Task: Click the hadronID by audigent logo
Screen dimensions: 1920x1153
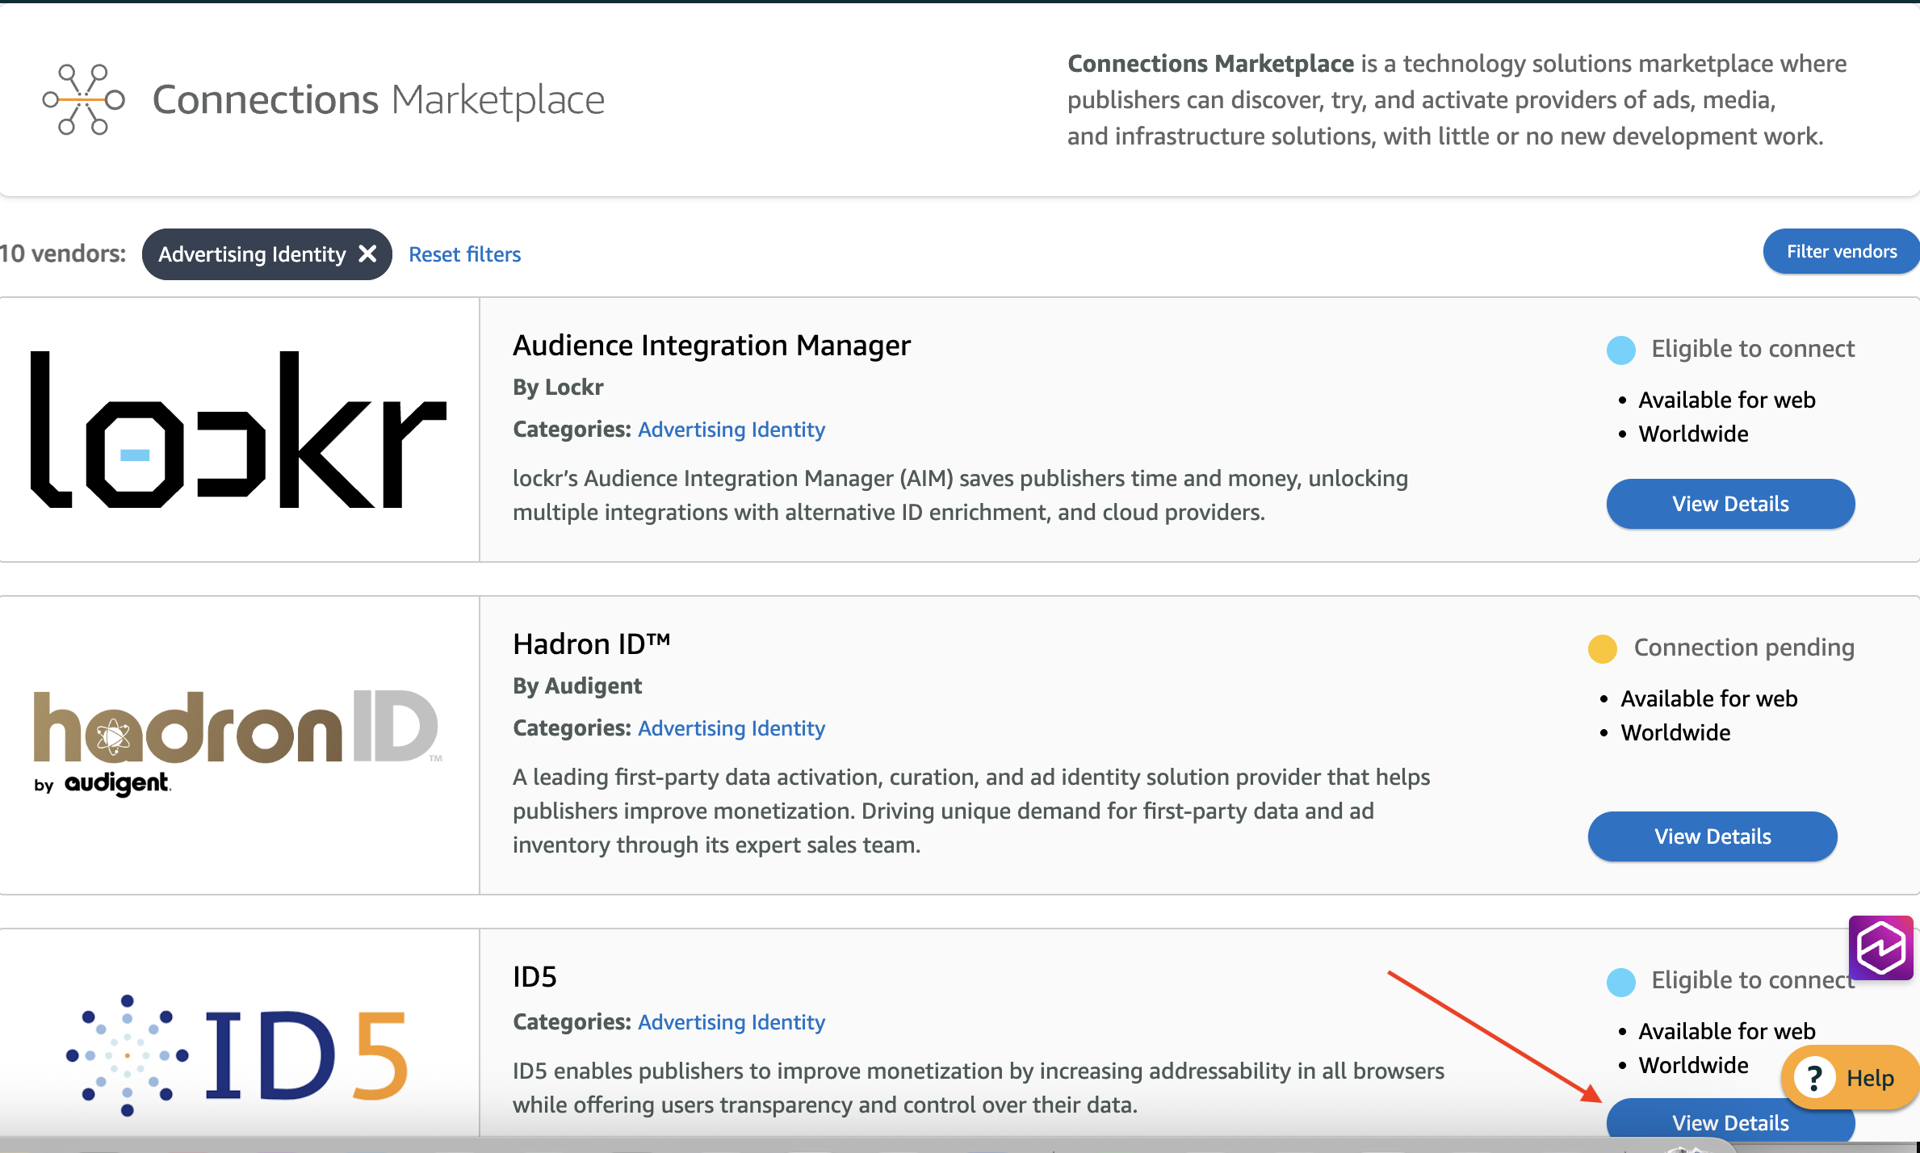Action: point(239,743)
